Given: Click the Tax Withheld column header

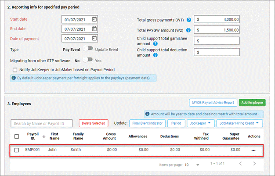Looking at the screenshot, I should 201,136.
